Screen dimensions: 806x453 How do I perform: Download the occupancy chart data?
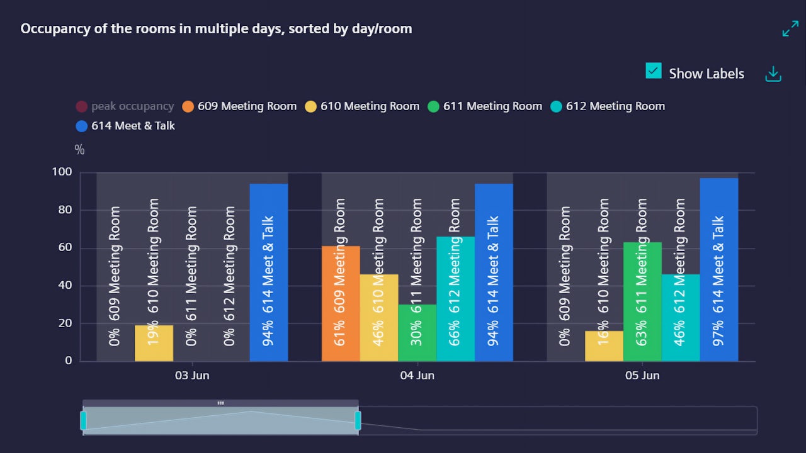773,74
